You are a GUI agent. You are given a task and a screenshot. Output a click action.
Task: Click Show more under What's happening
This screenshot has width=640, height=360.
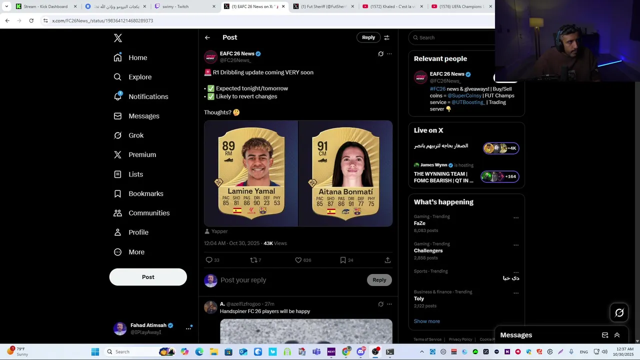pos(427,321)
